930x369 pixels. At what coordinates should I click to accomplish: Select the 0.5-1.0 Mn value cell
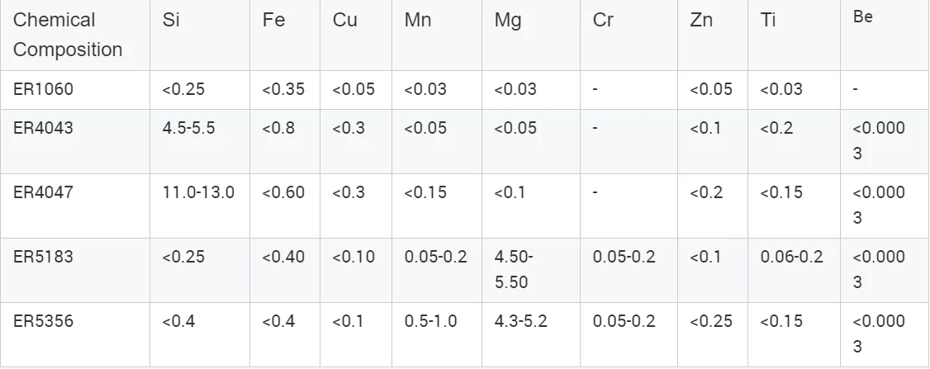(430, 321)
